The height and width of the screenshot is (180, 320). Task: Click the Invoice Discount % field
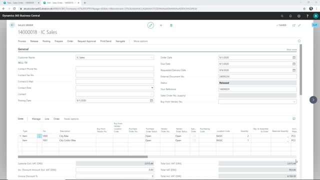[x=114, y=176]
